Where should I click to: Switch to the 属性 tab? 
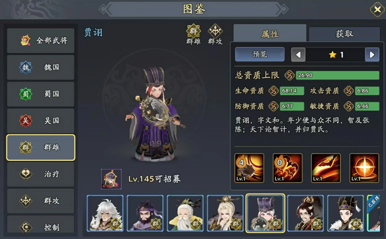tap(270, 33)
